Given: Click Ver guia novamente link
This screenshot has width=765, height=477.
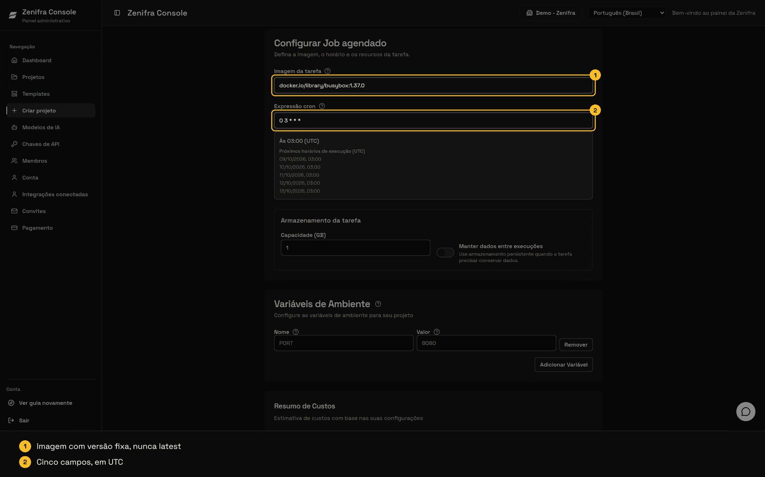Looking at the screenshot, I should pos(45,403).
